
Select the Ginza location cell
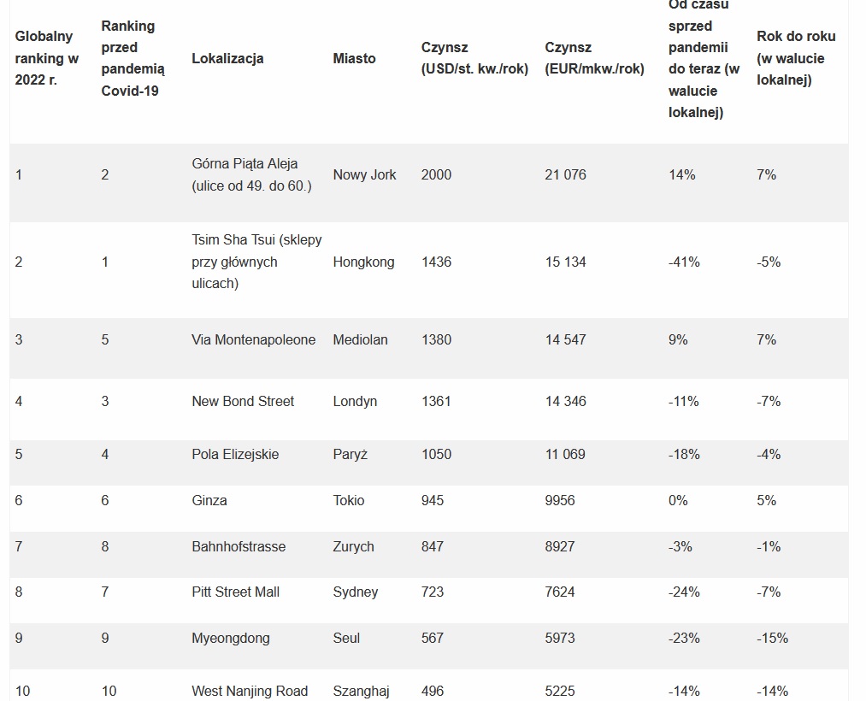point(209,500)
